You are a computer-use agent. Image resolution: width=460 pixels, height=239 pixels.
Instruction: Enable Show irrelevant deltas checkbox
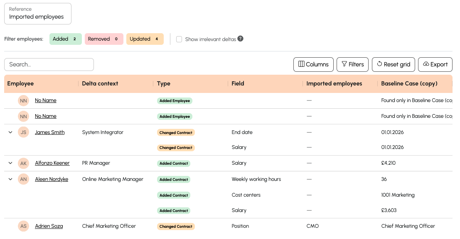(x=179, y=39)
